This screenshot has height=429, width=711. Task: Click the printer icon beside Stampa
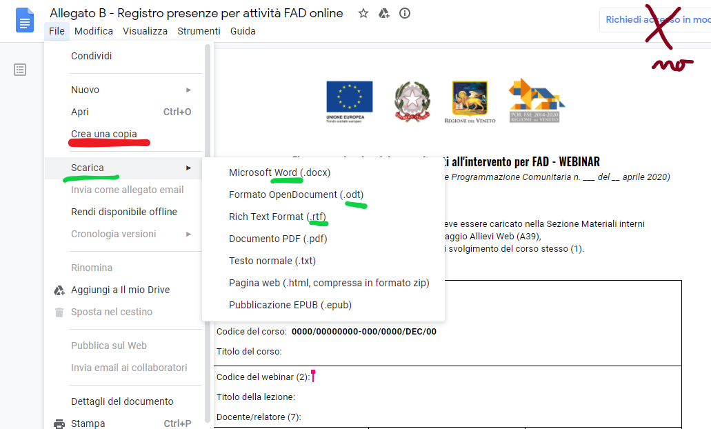click(x=59, y=423)
